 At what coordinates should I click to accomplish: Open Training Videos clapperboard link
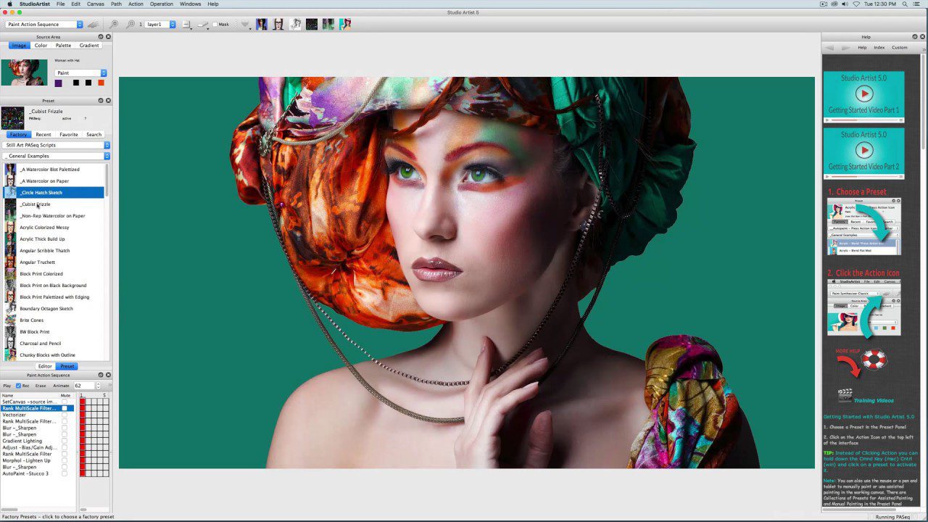coord(845,396)
